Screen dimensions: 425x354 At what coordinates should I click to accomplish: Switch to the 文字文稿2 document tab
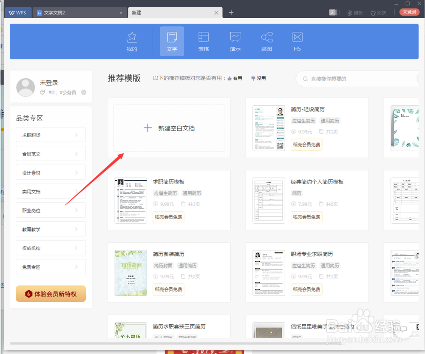tap(80, 13)
